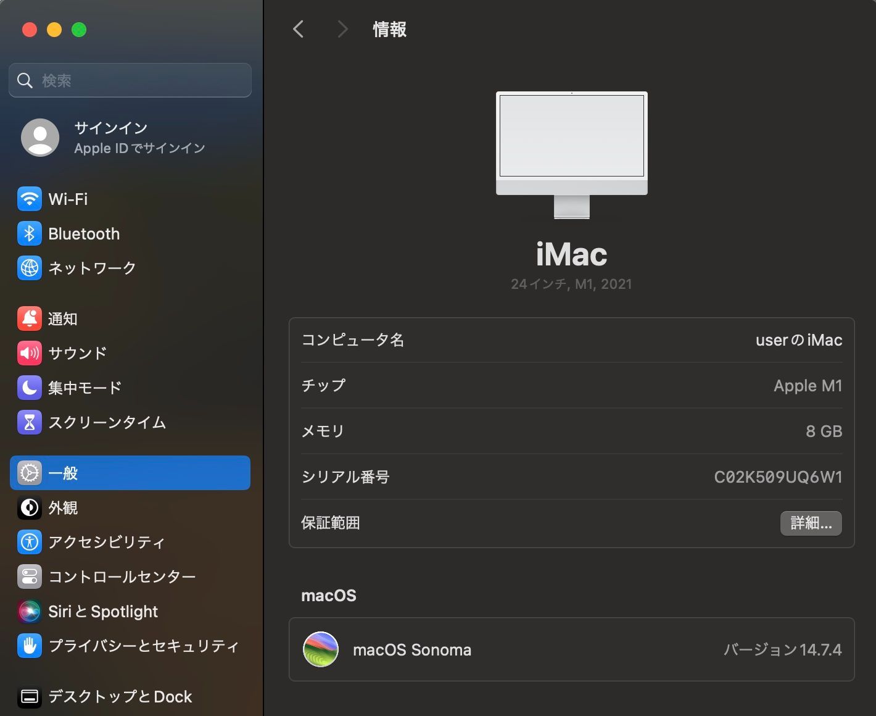Select 通知 in sidebar

pyautogui.click(x=63, y=318)
